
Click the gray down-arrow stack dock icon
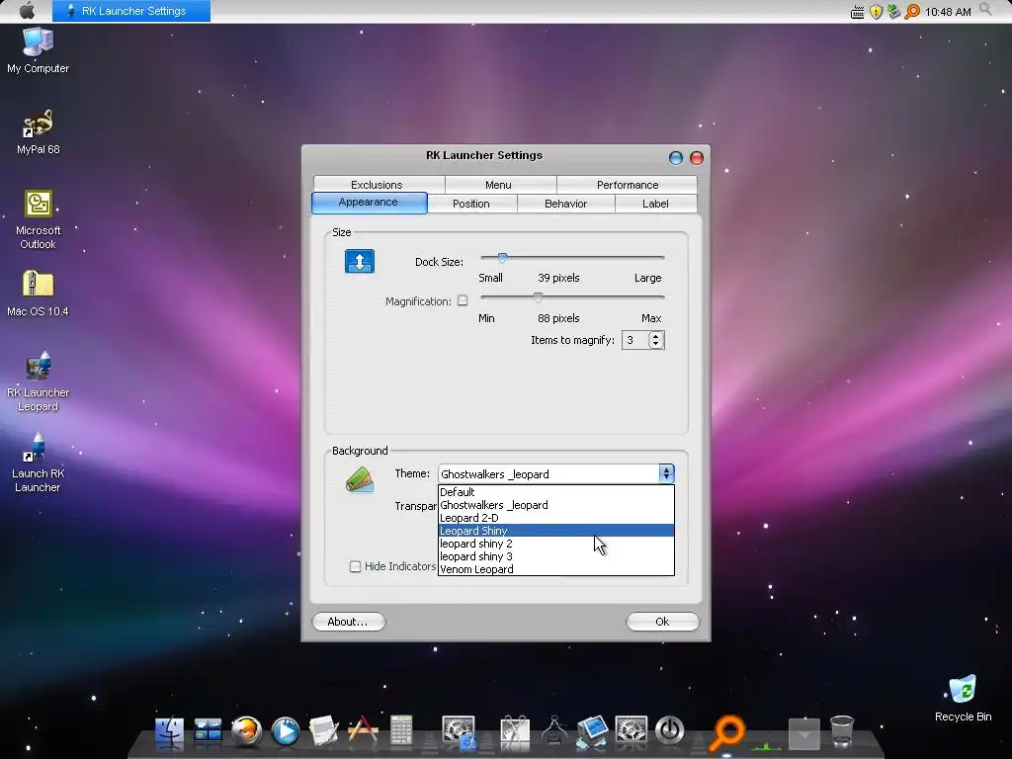point(804,734)
